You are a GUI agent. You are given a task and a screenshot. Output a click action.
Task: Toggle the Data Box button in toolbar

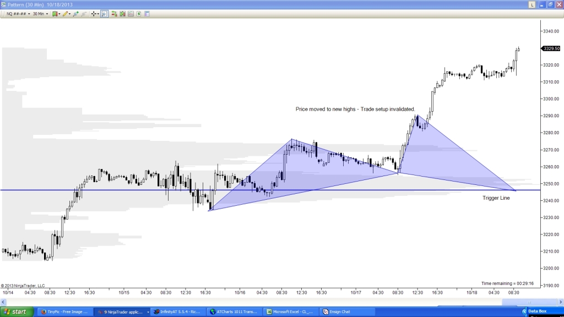104,14
